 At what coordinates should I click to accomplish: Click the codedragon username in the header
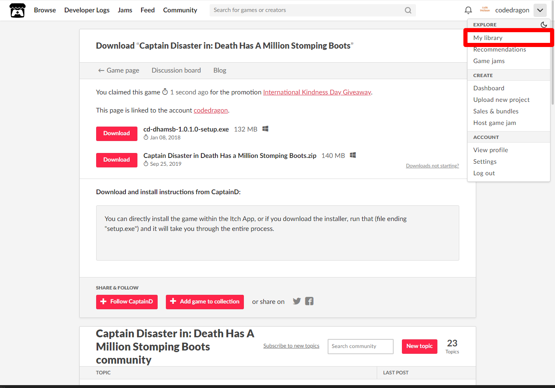coord(512,10)
